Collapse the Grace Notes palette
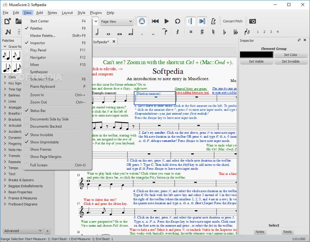310x242 pixels. tap(5, 47)
